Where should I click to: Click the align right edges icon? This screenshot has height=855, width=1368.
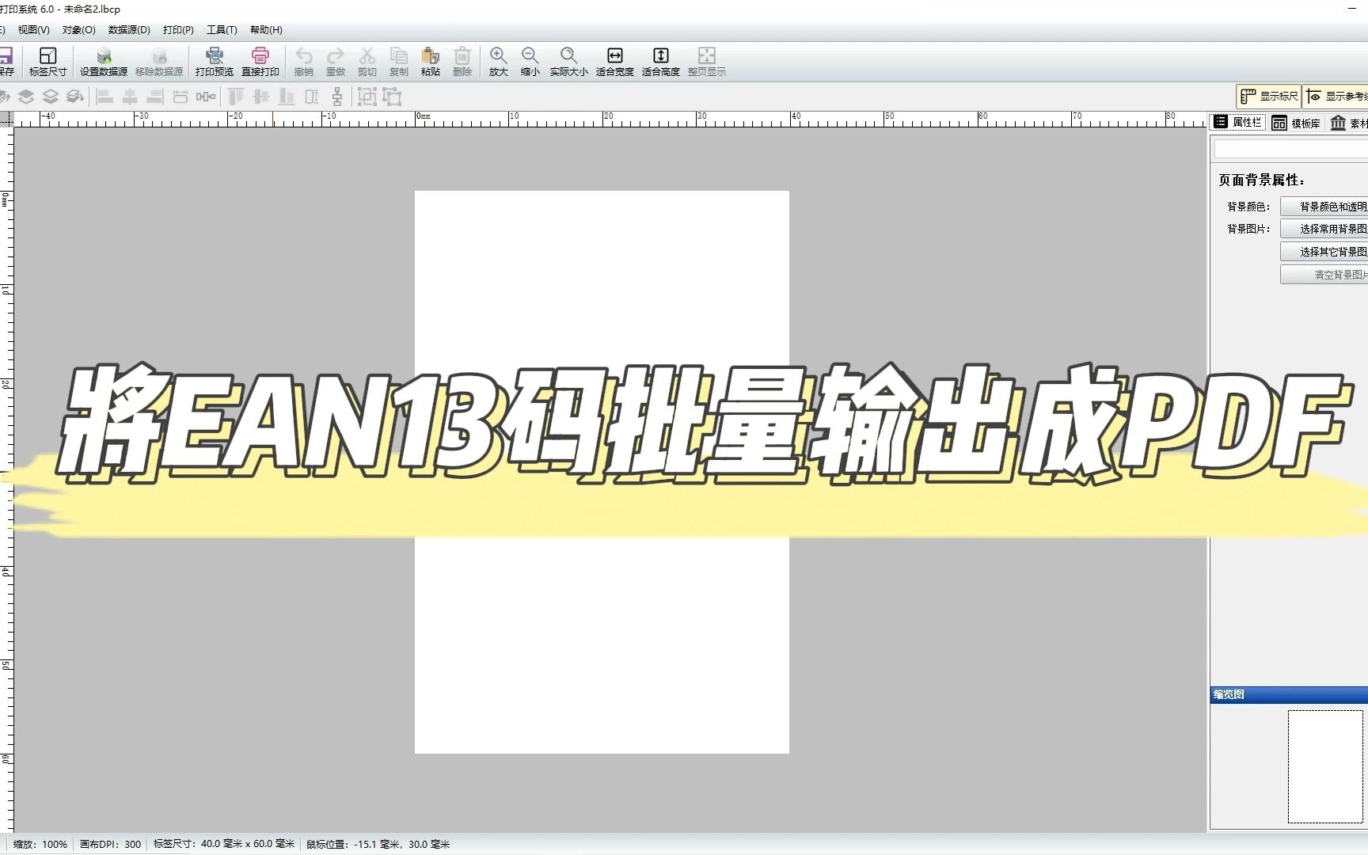point(155,97)
